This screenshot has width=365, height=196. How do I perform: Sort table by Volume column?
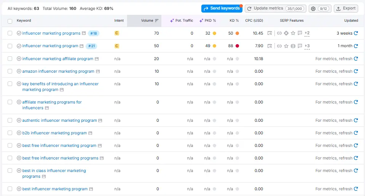tap(147, 21)
